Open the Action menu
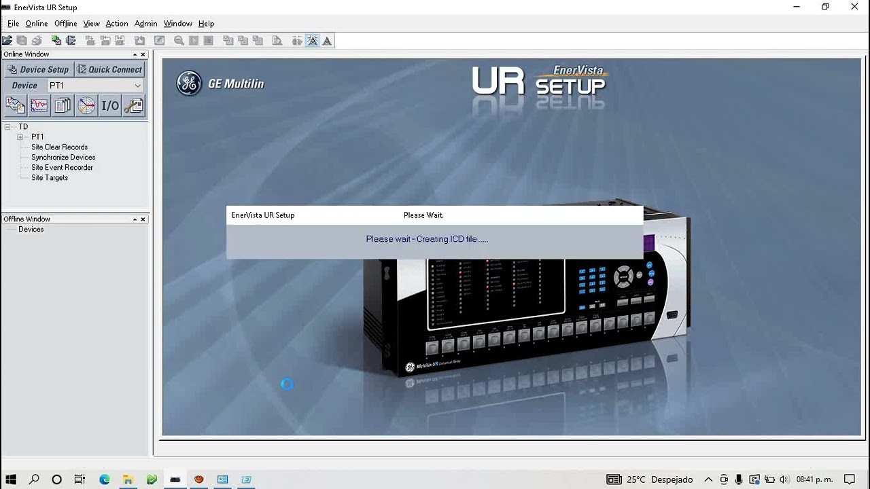The image size is (870, 489). pyautogui.click(x=117, y=23)
